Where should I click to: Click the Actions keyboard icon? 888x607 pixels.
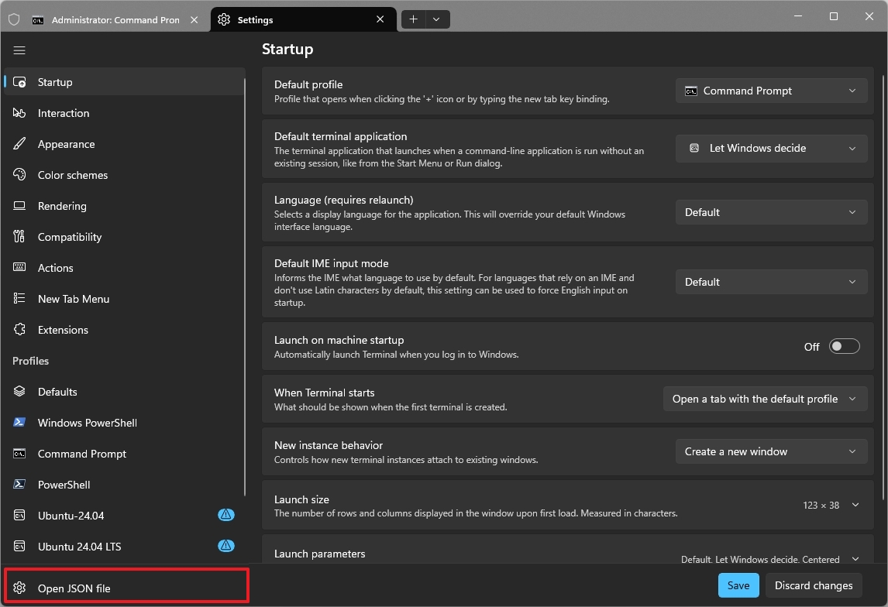tap(20, 268)
